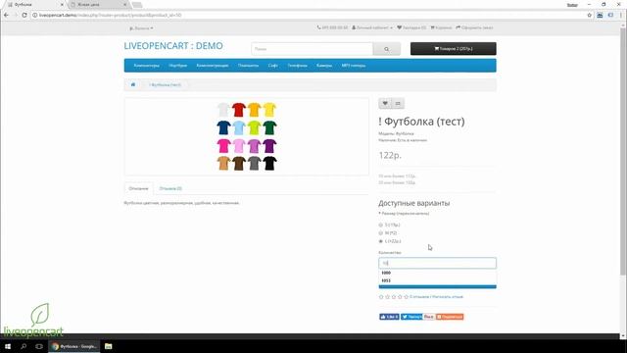Viewport: 627px width, 353px height.
Task: Open the Камеры menu category
Action: tap(324, 66)
